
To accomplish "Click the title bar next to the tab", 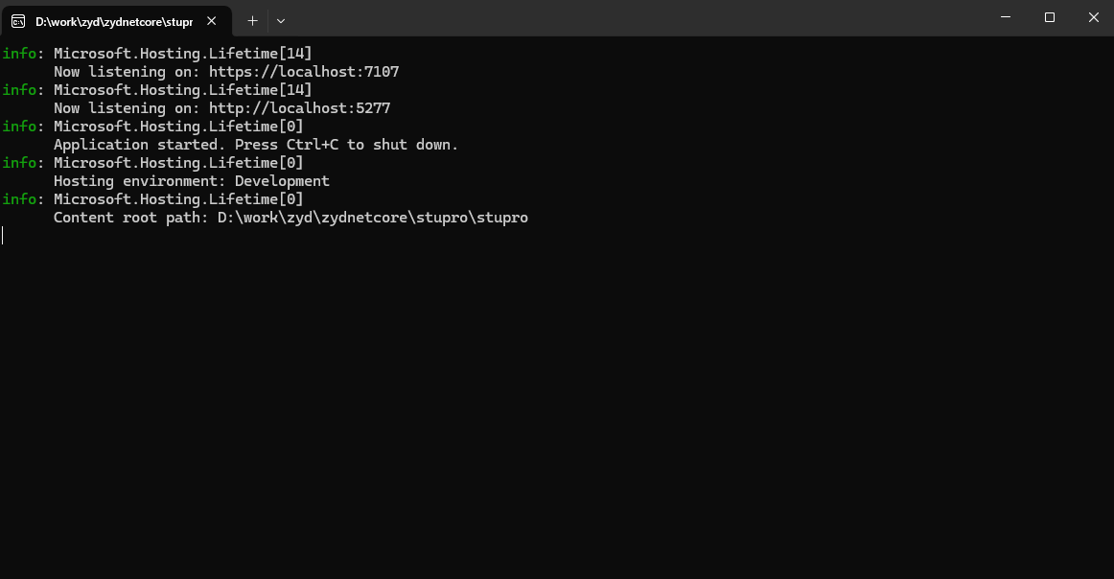I will tap(575, 19).
